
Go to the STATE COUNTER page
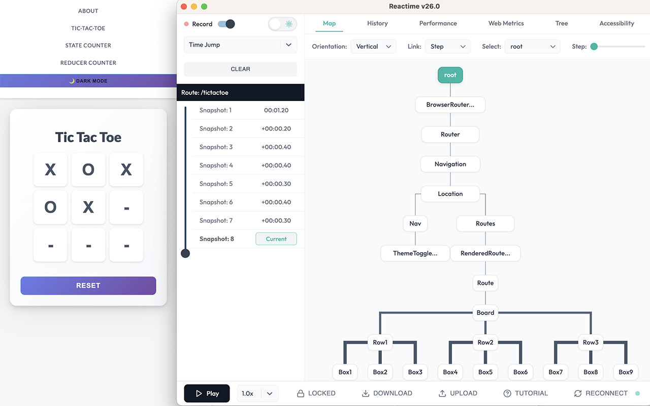[x=88, y=46]
